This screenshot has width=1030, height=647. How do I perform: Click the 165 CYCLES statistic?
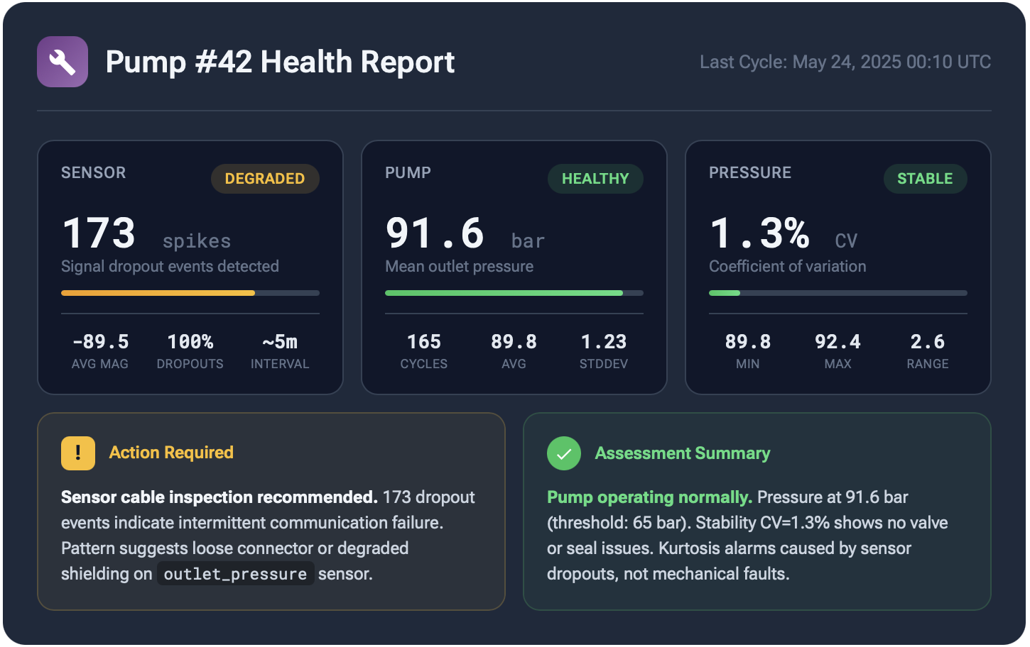pyautogui.click(x=423, y=350)
